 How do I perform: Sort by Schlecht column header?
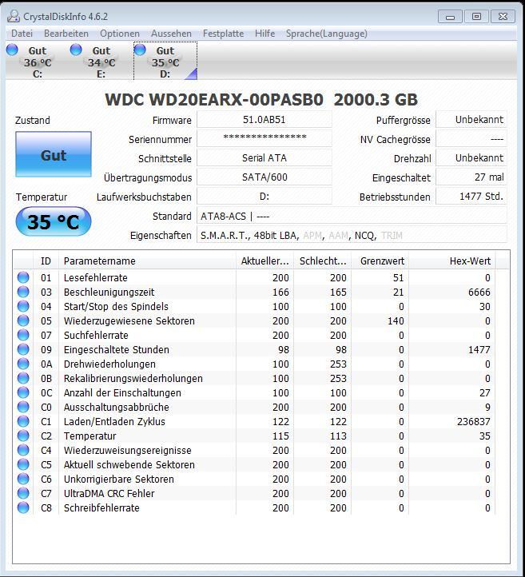tap(323, 261)
